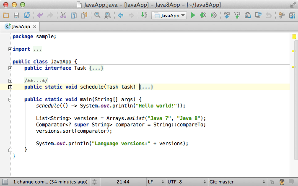This screenshot has height=186, width=298.
Task: Click the '1 change com...' status message
Action: tap(50, 182)
